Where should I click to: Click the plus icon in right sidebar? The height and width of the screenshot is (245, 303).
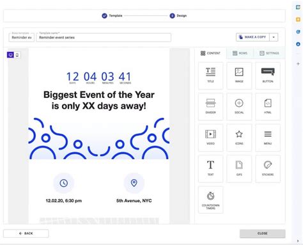[298, 64]
